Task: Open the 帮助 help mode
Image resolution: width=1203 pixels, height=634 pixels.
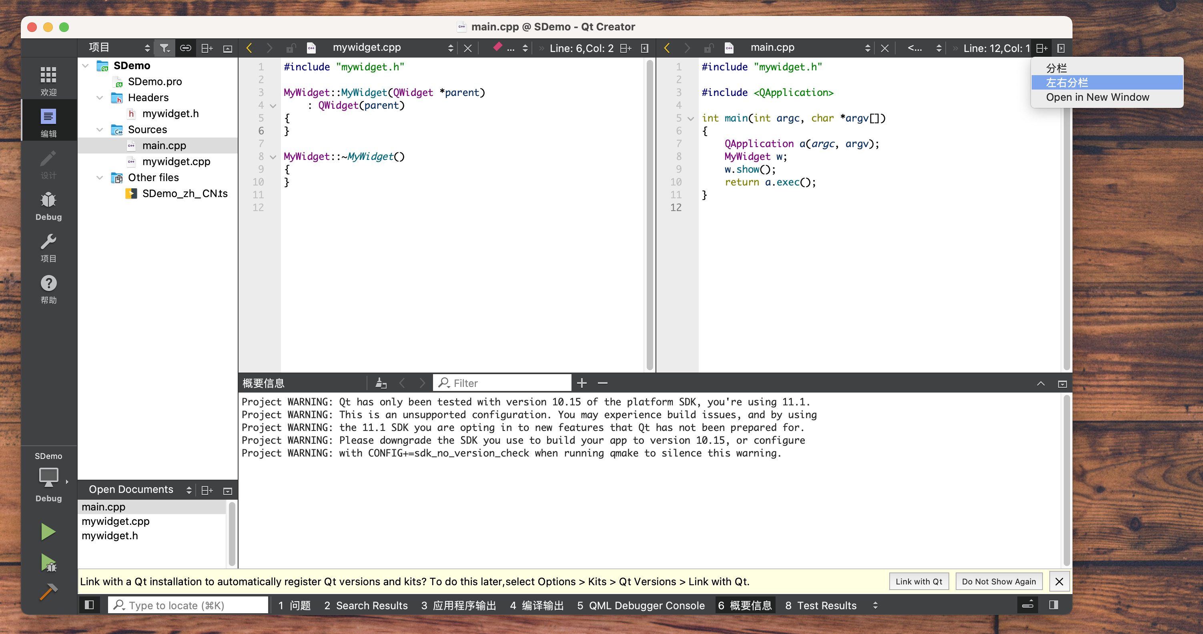Action: point(48,289)
